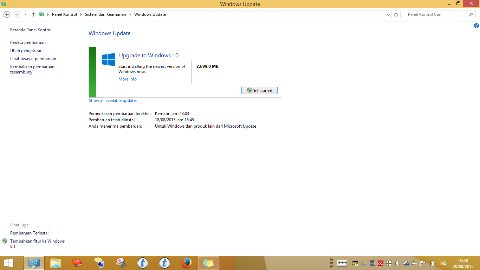Click the blue Windows 10 logo
480x270 pixels.
(x=108, y=59)
